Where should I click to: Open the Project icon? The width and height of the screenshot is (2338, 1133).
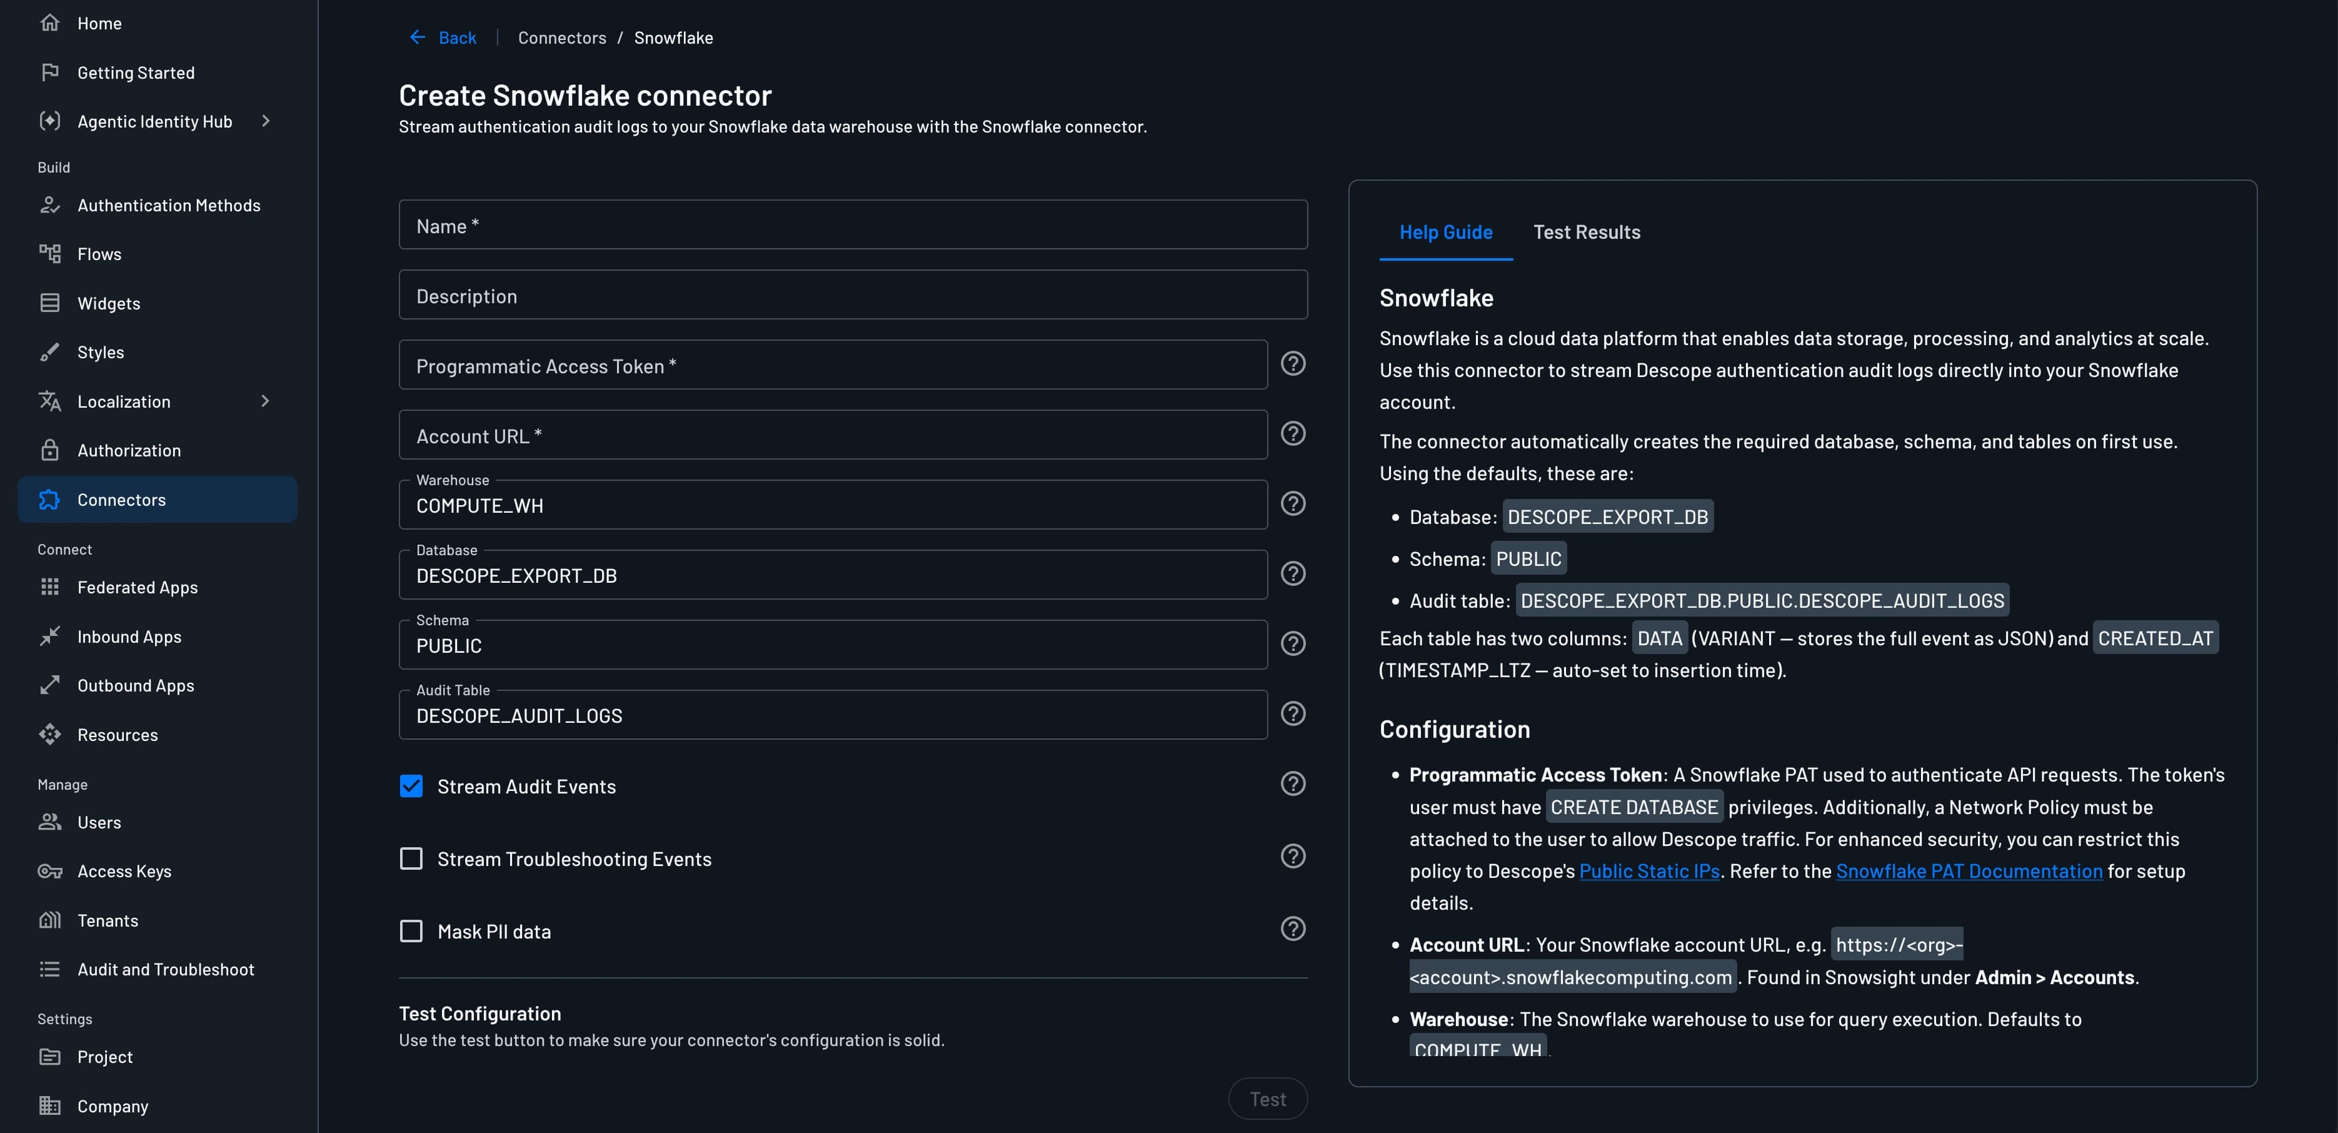click(x=50, y=1057)
